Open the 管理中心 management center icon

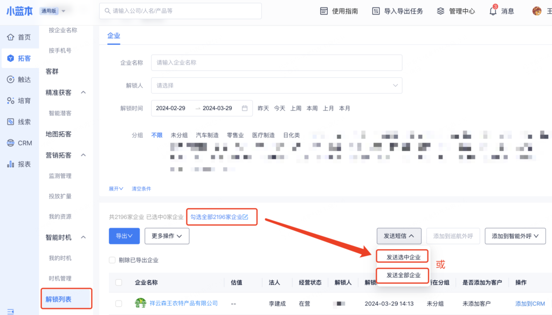[440, 11]
